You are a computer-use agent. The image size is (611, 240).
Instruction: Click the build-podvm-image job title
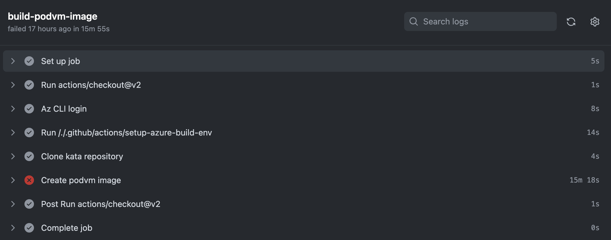click(x=52, y=16)
